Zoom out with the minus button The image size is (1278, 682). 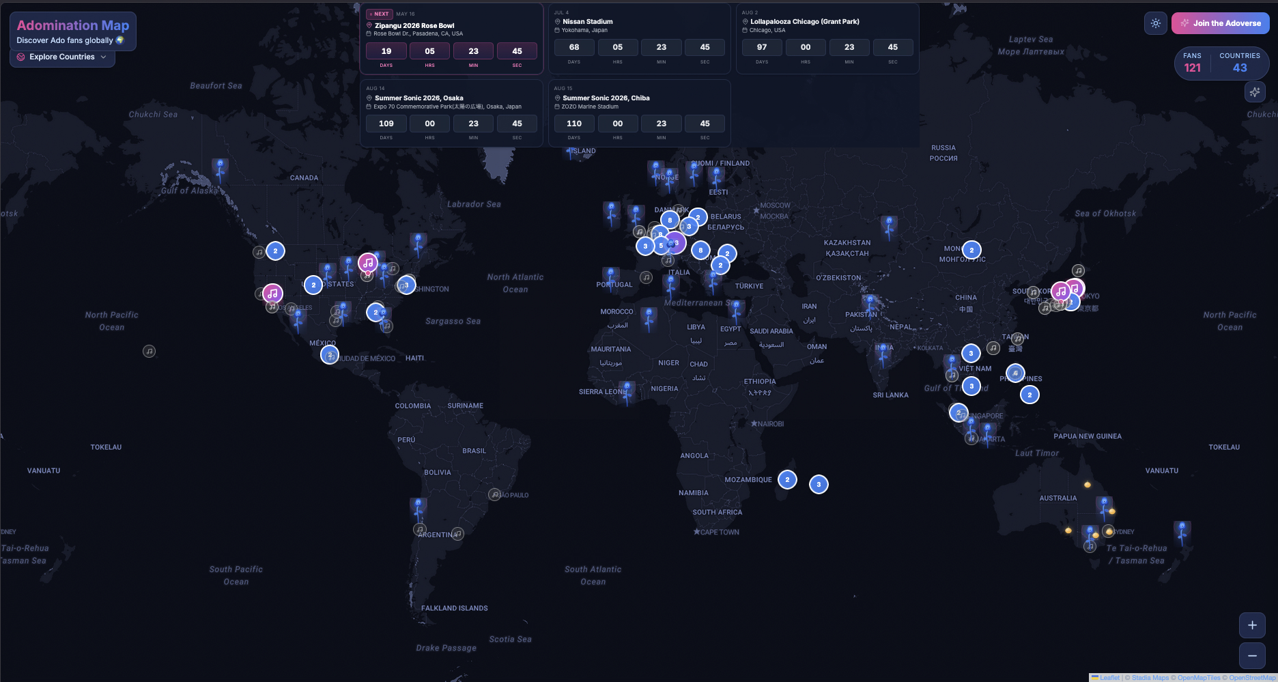(x=1252, y=656)
